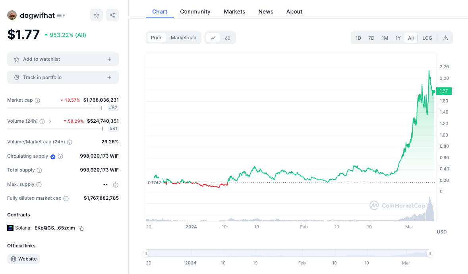Screen dimensions: 468x274
Task: Show Circulating supply info icon
Action: [60, 156]
